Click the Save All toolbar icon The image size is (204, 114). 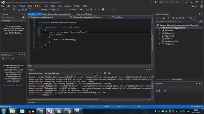[26, 9]
